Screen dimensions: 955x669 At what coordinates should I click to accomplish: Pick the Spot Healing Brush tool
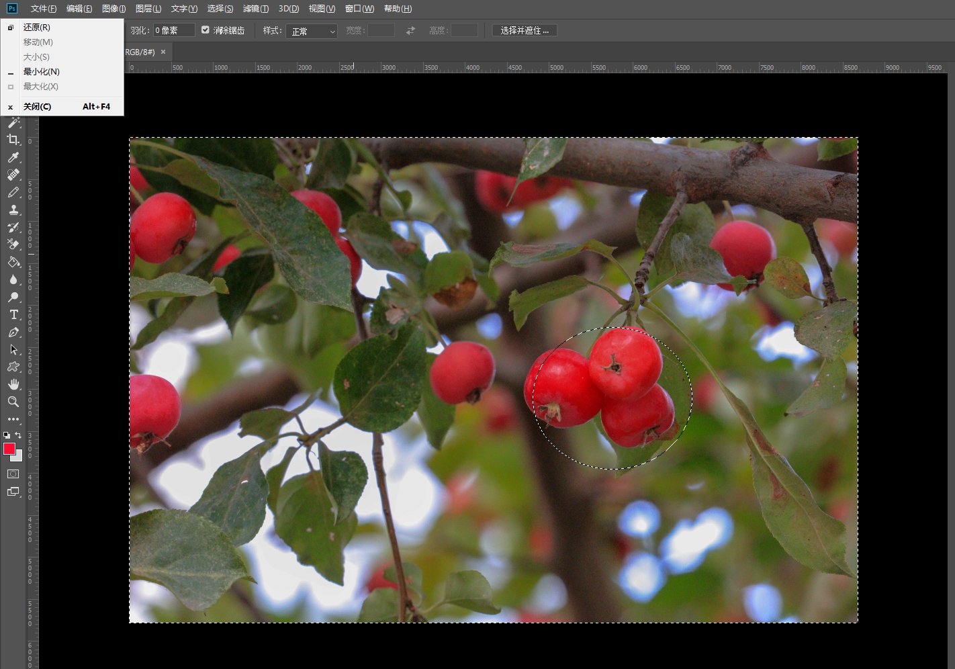click(13, 175)
